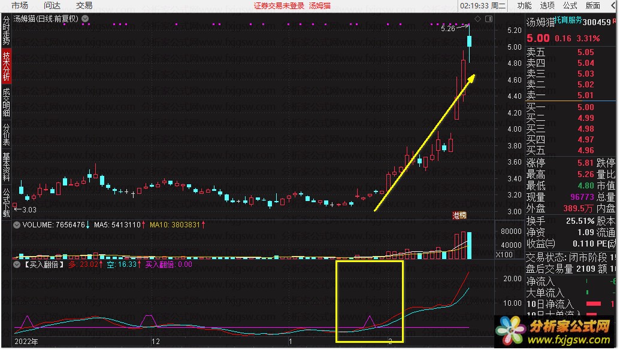
Task: Click 最高 value 5.26
Action: pyautogui.click(x=585, y=174)
